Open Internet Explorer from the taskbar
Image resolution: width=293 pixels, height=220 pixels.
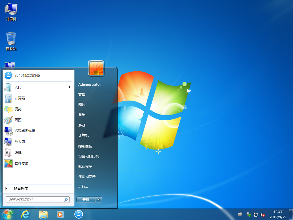(25, 214)
